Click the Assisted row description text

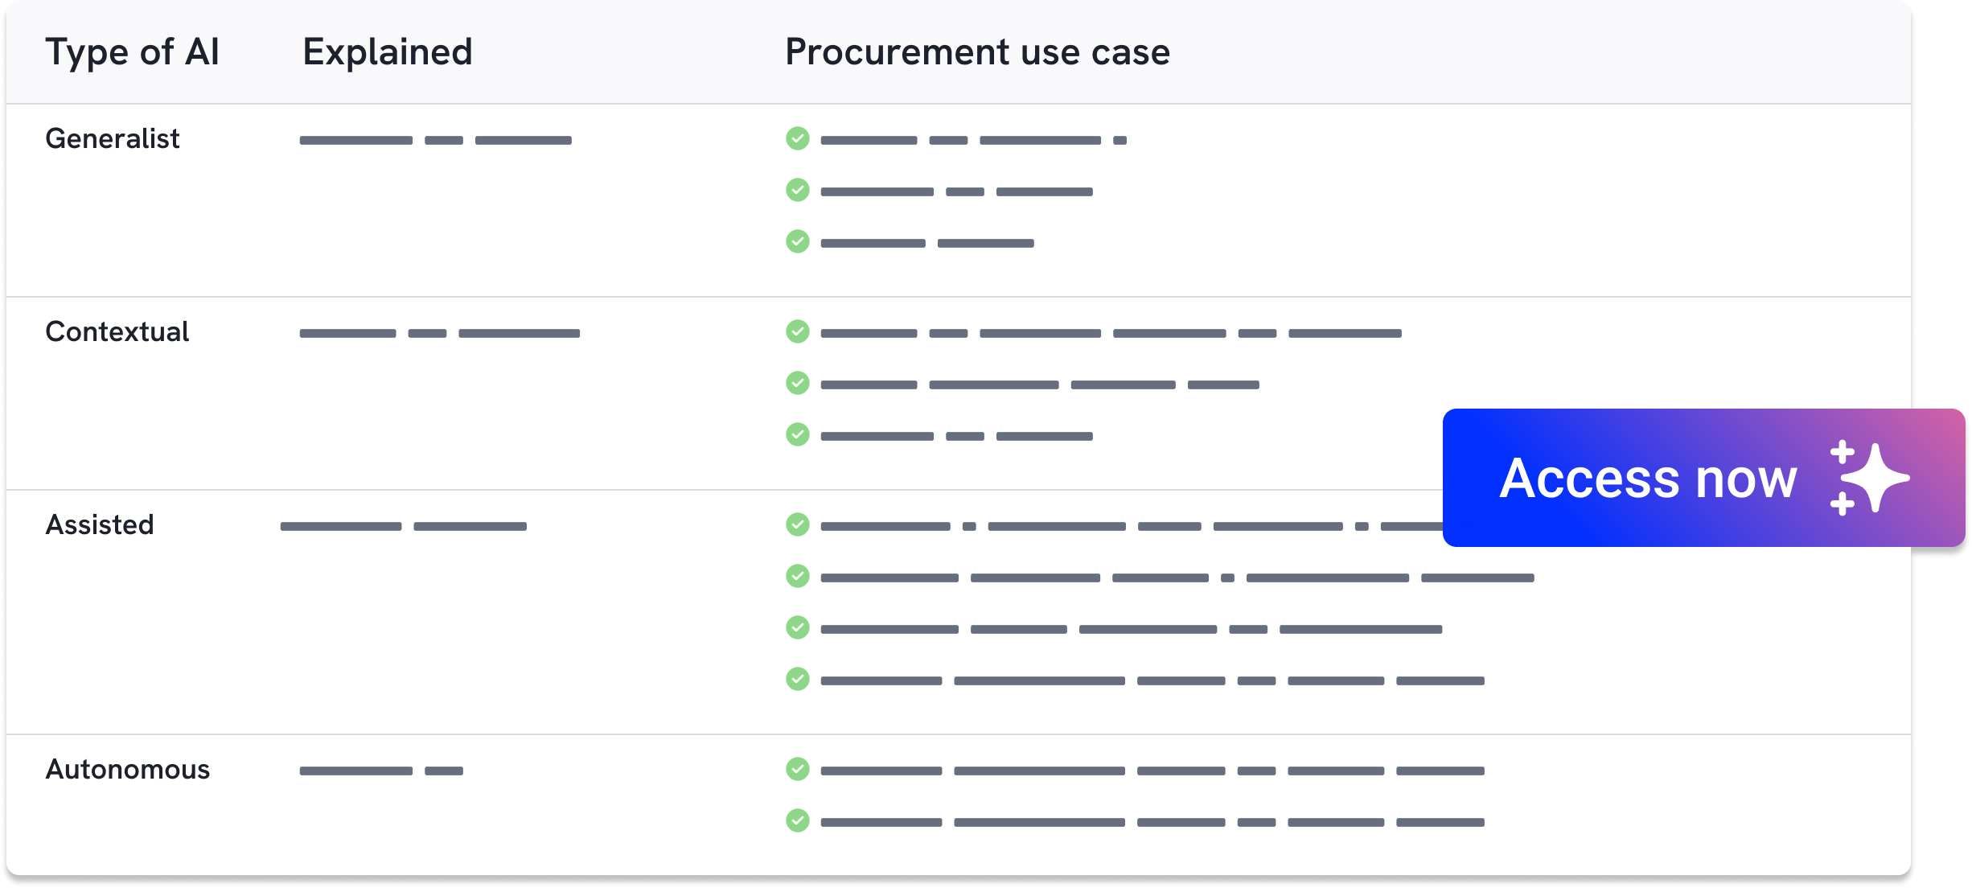tap(402, 525)
